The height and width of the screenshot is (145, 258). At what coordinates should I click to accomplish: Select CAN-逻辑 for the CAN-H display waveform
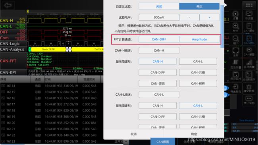coord(158,83)
